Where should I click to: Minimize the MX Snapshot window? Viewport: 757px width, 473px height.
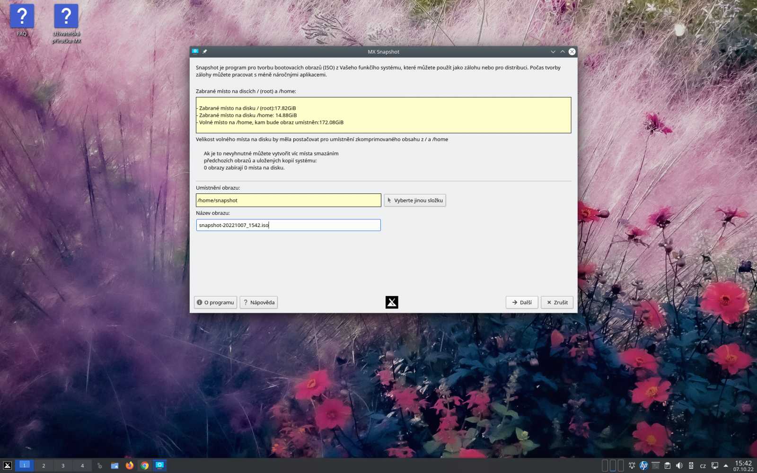pyautogui.click(x=553, y=52)
